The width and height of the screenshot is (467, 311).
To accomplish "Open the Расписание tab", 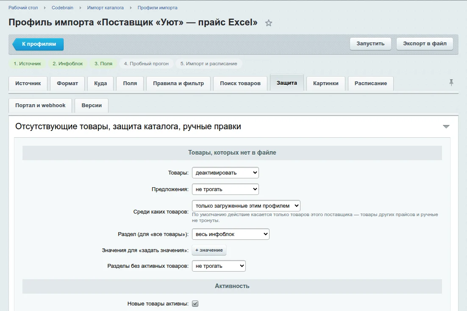I will pyautogui.click(x=370, y=83).
